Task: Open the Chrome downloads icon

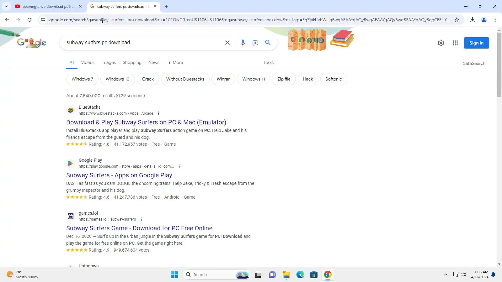Action: (473, 20)
